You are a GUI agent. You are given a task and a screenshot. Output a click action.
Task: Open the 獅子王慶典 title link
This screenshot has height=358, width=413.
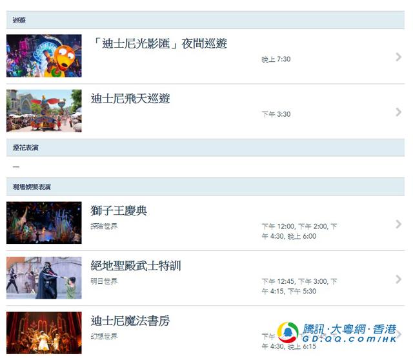pyautogui.click(x=119, y=210)
